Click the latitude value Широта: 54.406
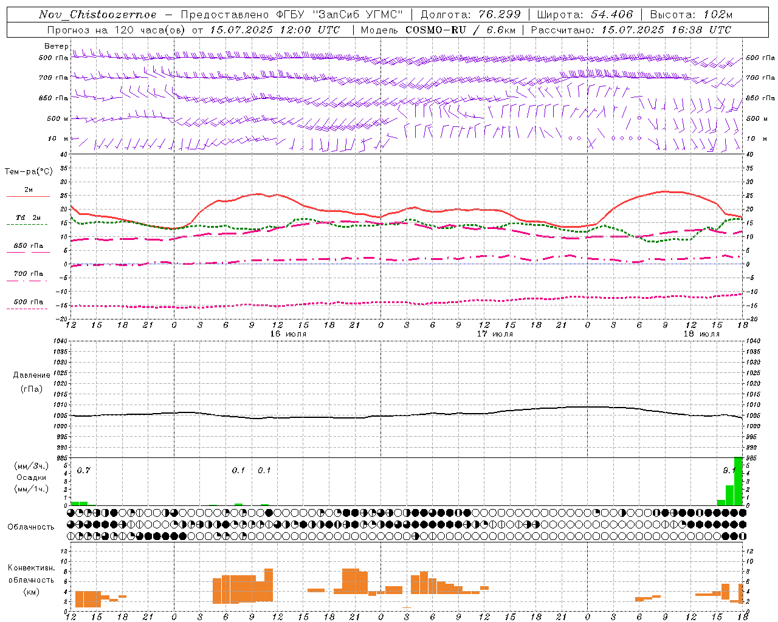 (585, 15)
